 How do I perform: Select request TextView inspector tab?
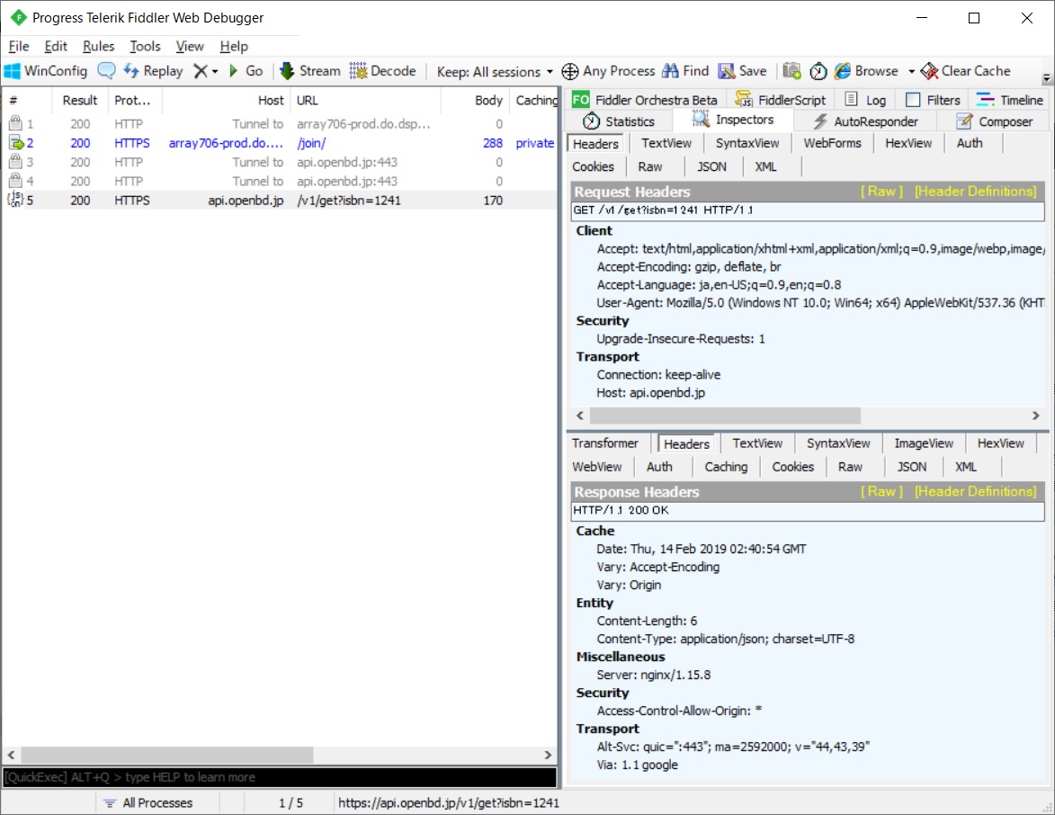(666, 143)
